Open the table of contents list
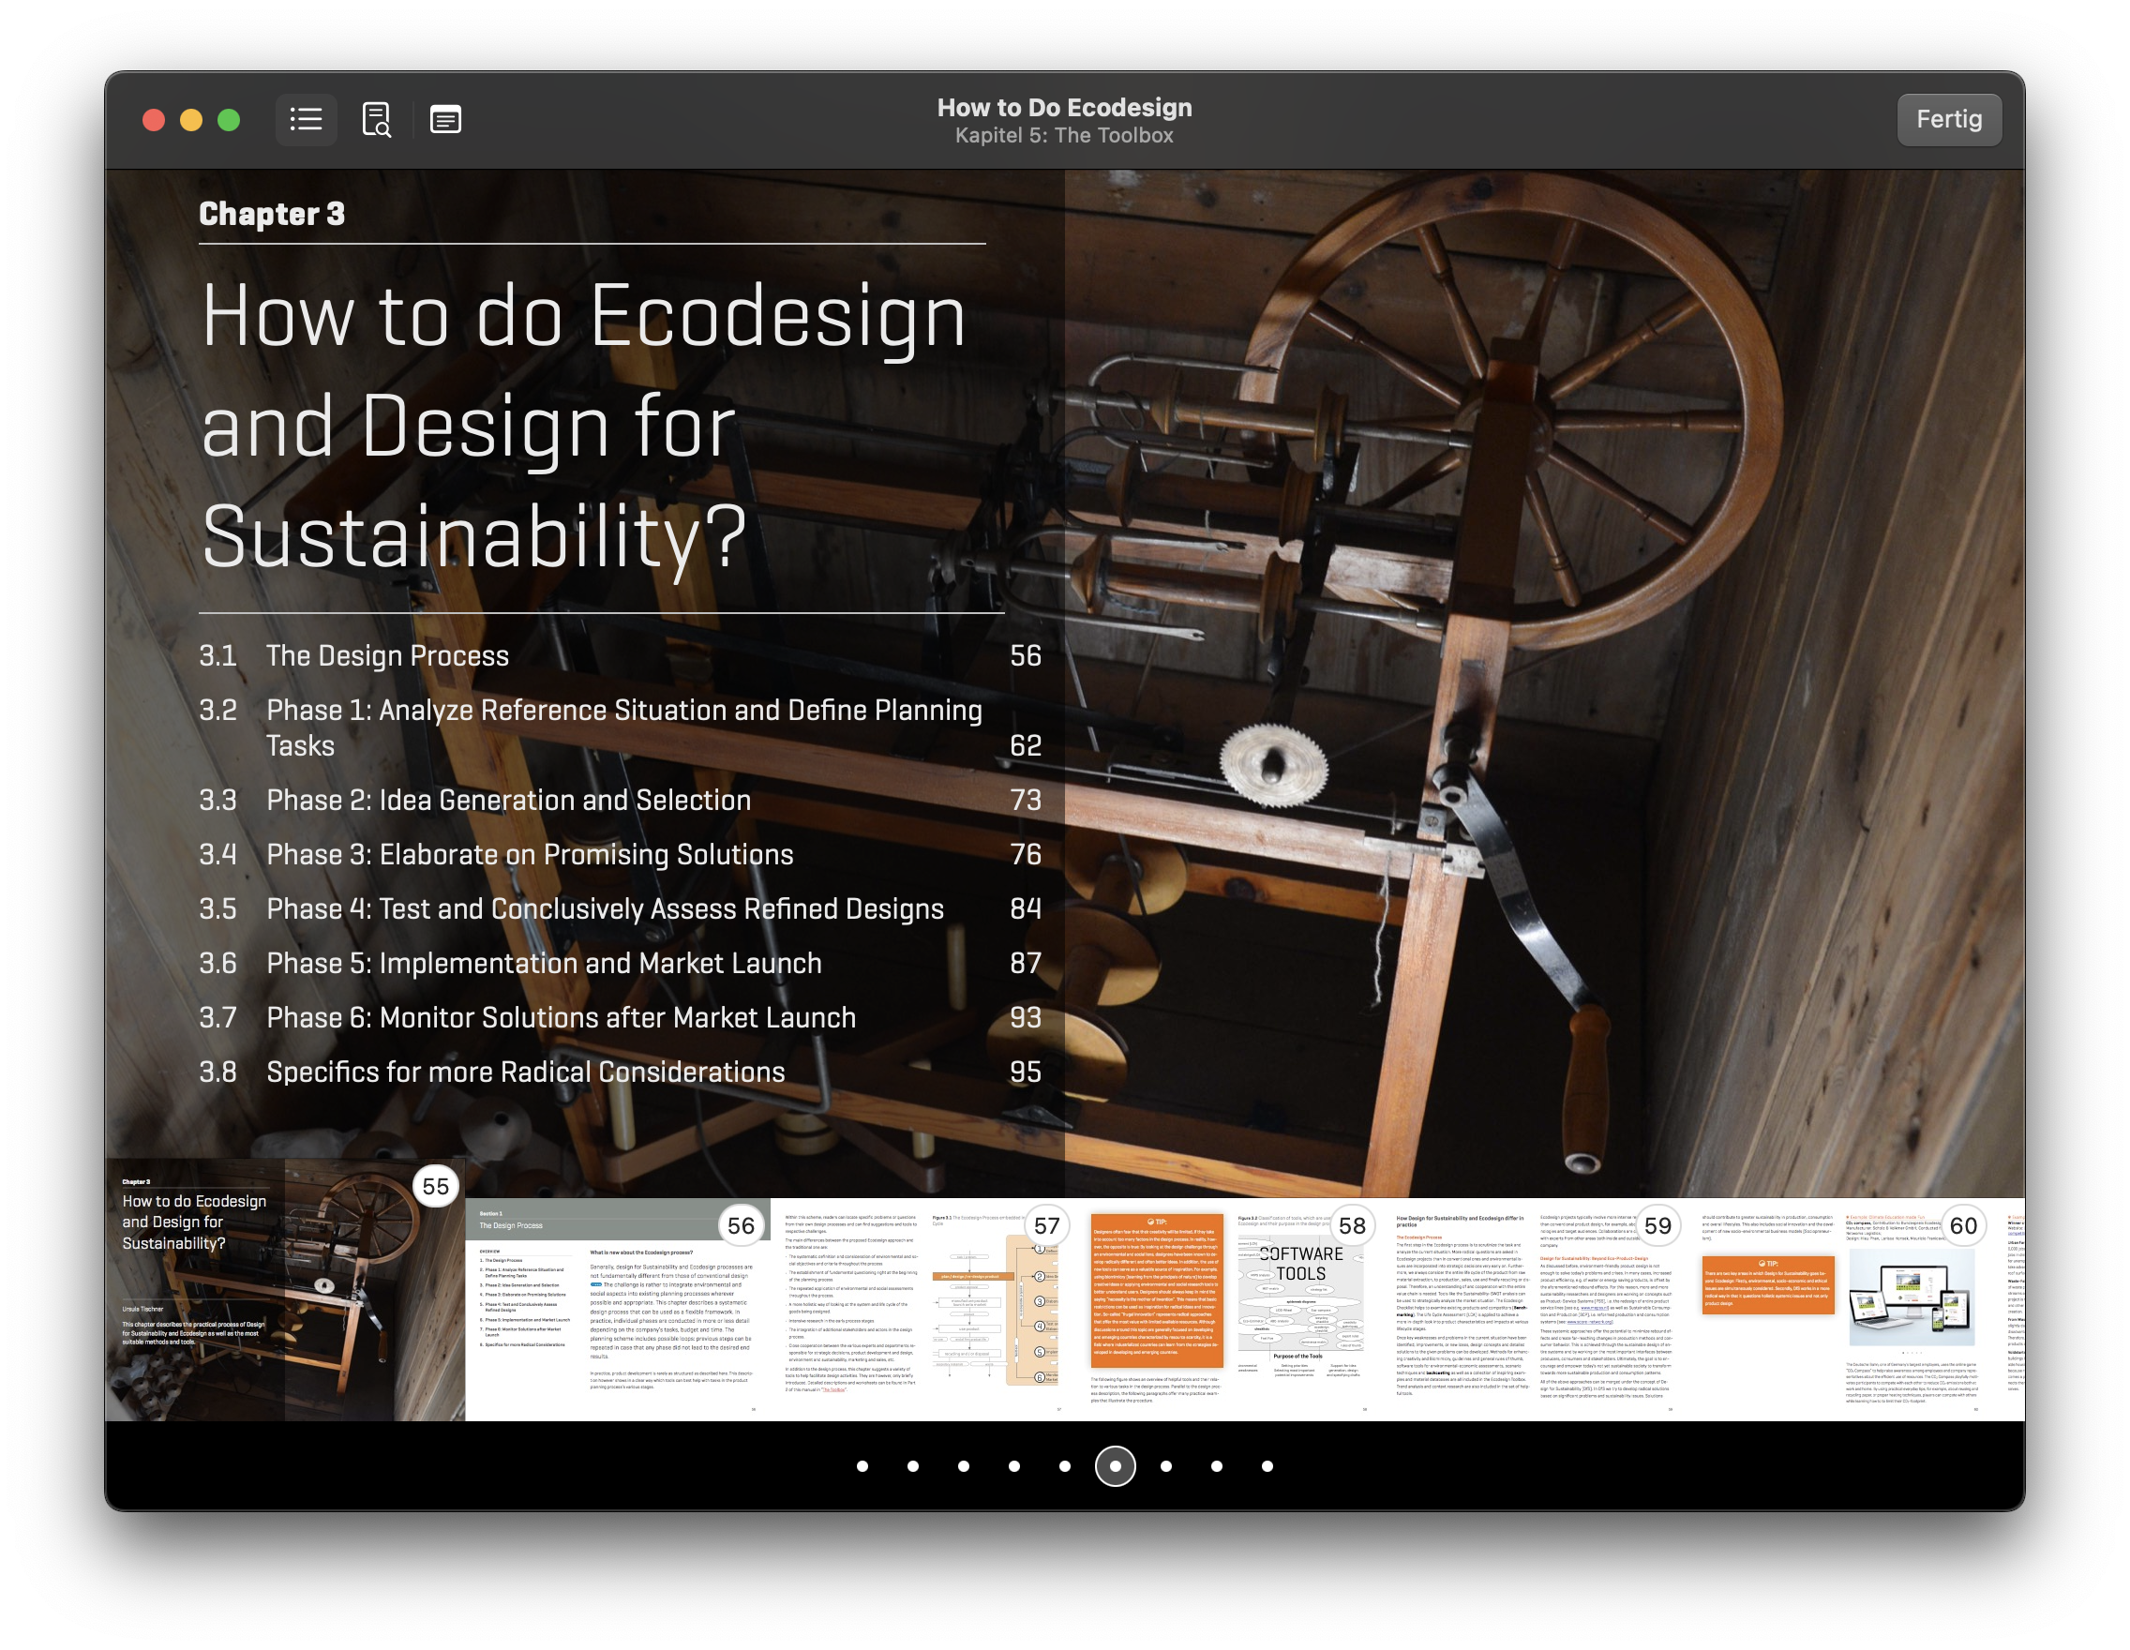The width and height of the screenshot is (2130, 1650). tap(307, 119)
